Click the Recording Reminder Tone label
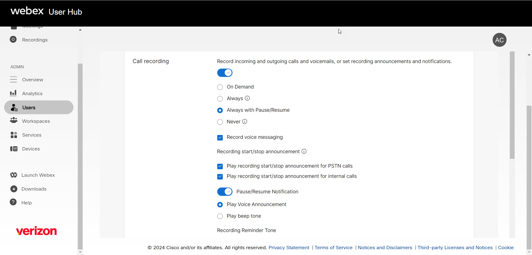This screenshot has height=255, width=532. click(x=246, y=230)
